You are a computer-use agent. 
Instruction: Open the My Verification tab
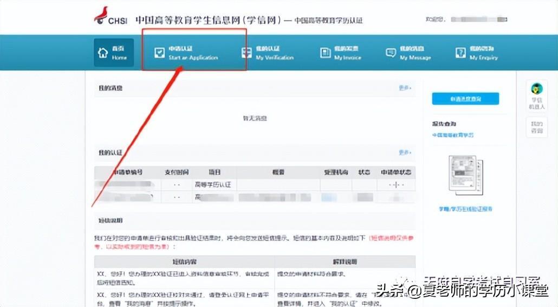click(268, 53)
